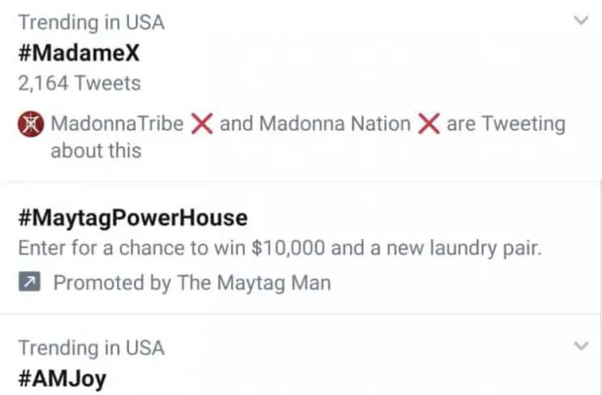Open the chevron dropdown next to #AMJoy
The image size is (602, 395).
click(x=580, y=346)
